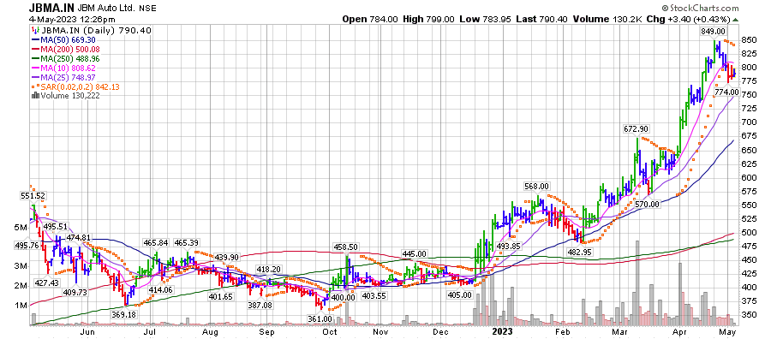This screenshot has height=339, width=771.
Task: Click the 672.90 high price label
Action: tap(637, 128)
